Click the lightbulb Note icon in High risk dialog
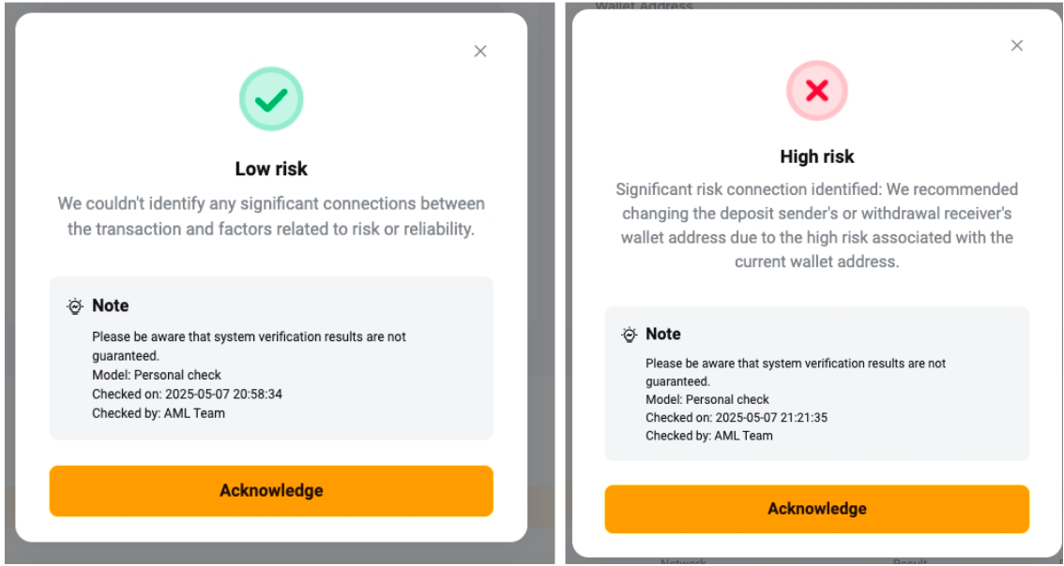1064x566 pixels. [x=630, y=335]
